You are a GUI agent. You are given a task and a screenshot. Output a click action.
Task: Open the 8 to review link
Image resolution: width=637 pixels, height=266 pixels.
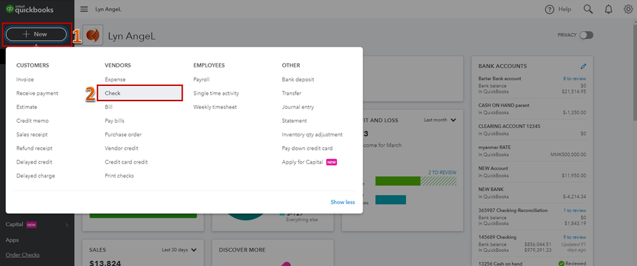[574, 78]
